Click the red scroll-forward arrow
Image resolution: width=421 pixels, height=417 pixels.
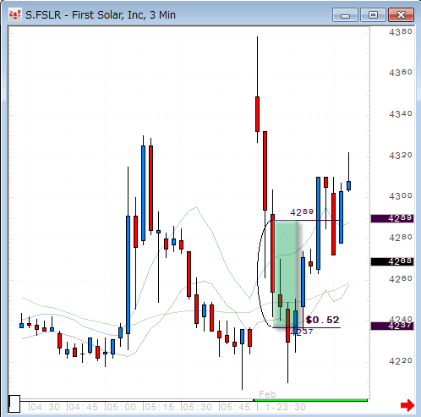coord(407,405)
